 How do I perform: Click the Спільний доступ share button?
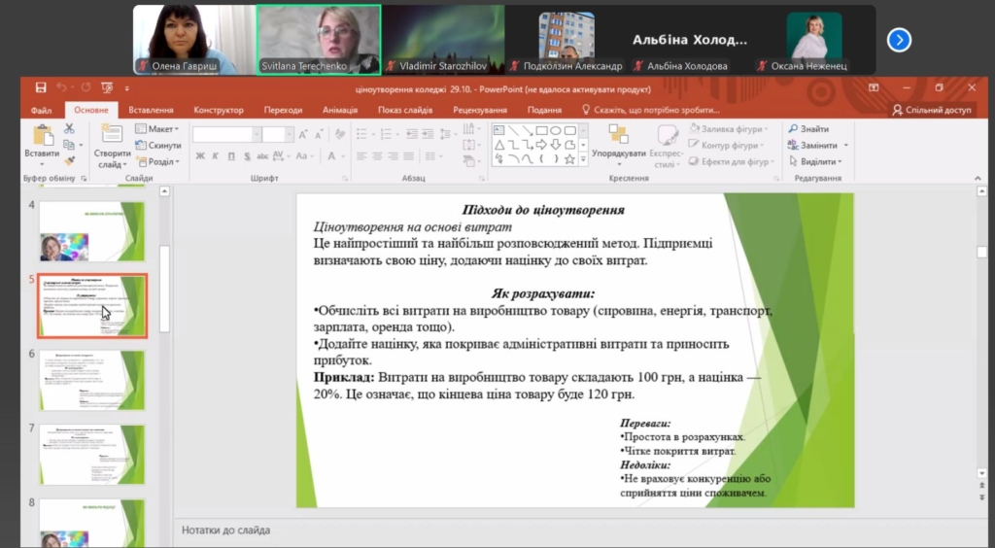[931, 111]
